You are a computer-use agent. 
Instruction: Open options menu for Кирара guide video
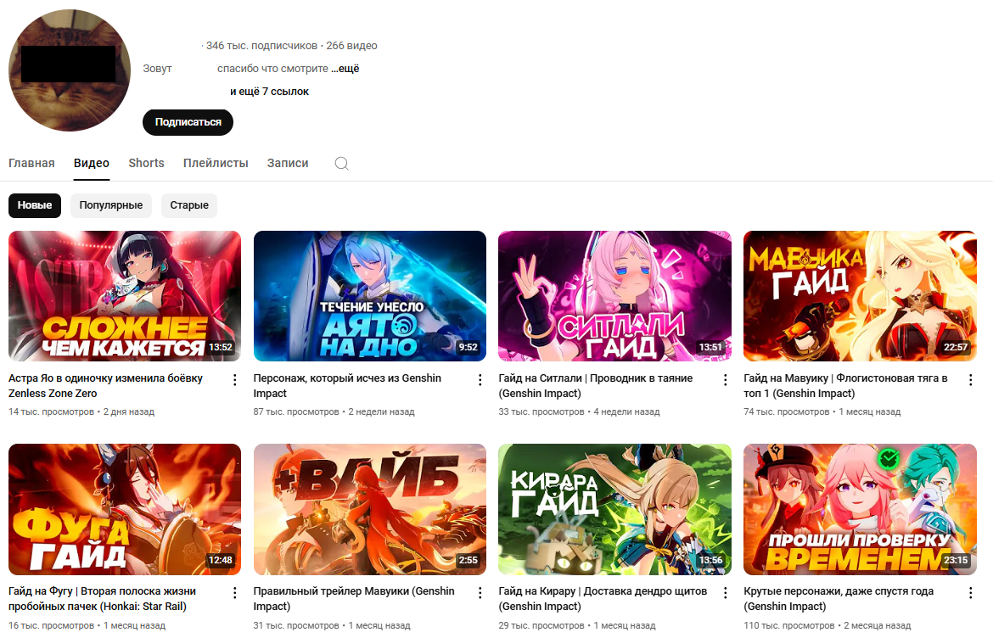pos(725,592)
